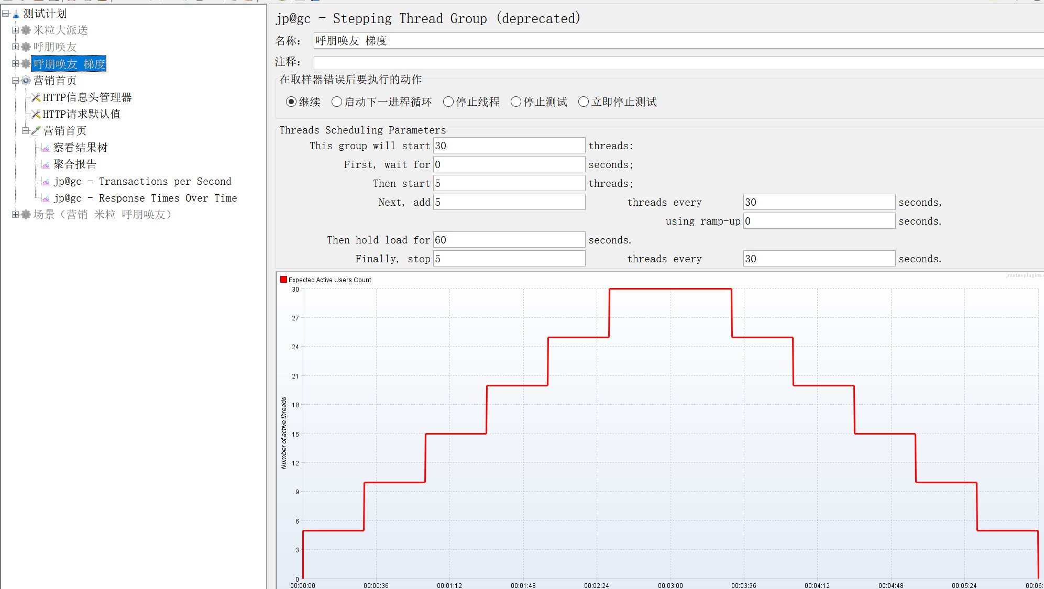Click the 'using ramp-up' seconds field

819,221
